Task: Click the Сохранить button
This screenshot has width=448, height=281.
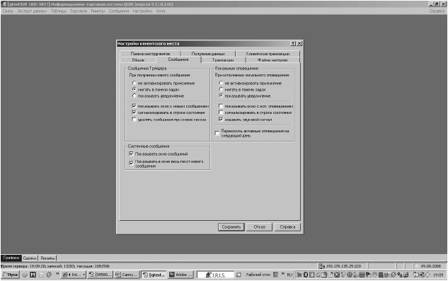Action: click(x=231, y=227)
